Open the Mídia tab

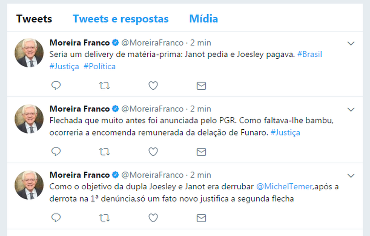point(203,19)
